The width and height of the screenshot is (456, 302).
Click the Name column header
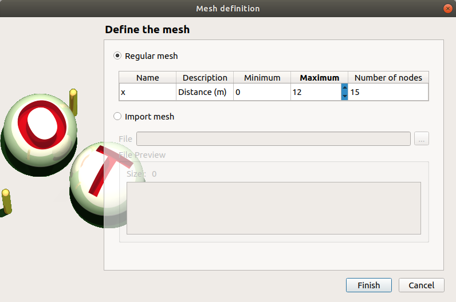point(147,78)
